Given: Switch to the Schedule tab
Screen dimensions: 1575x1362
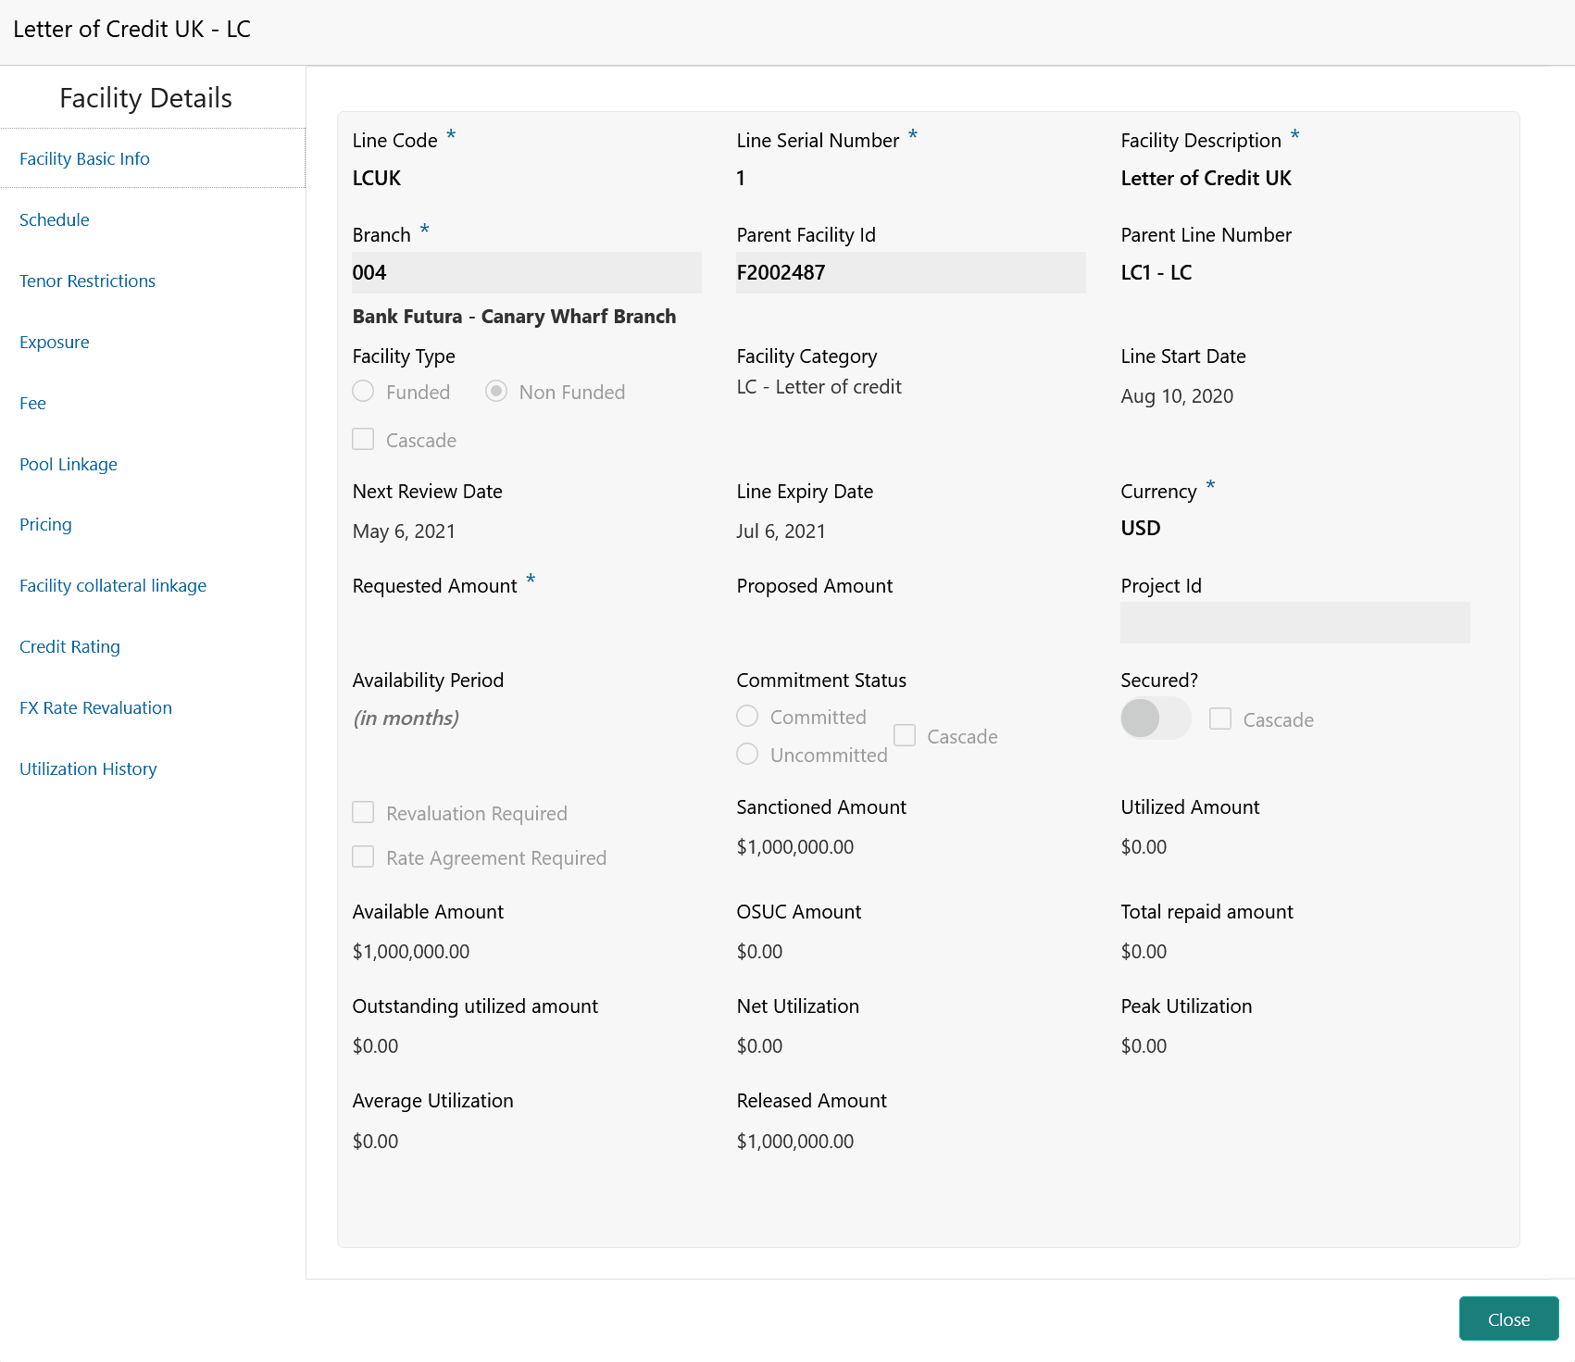Looking at the screenshot, I should click(x=55, y=220).
